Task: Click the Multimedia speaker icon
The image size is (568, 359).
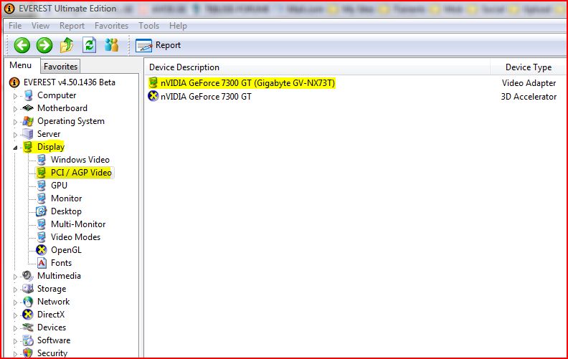Action: 28,276
